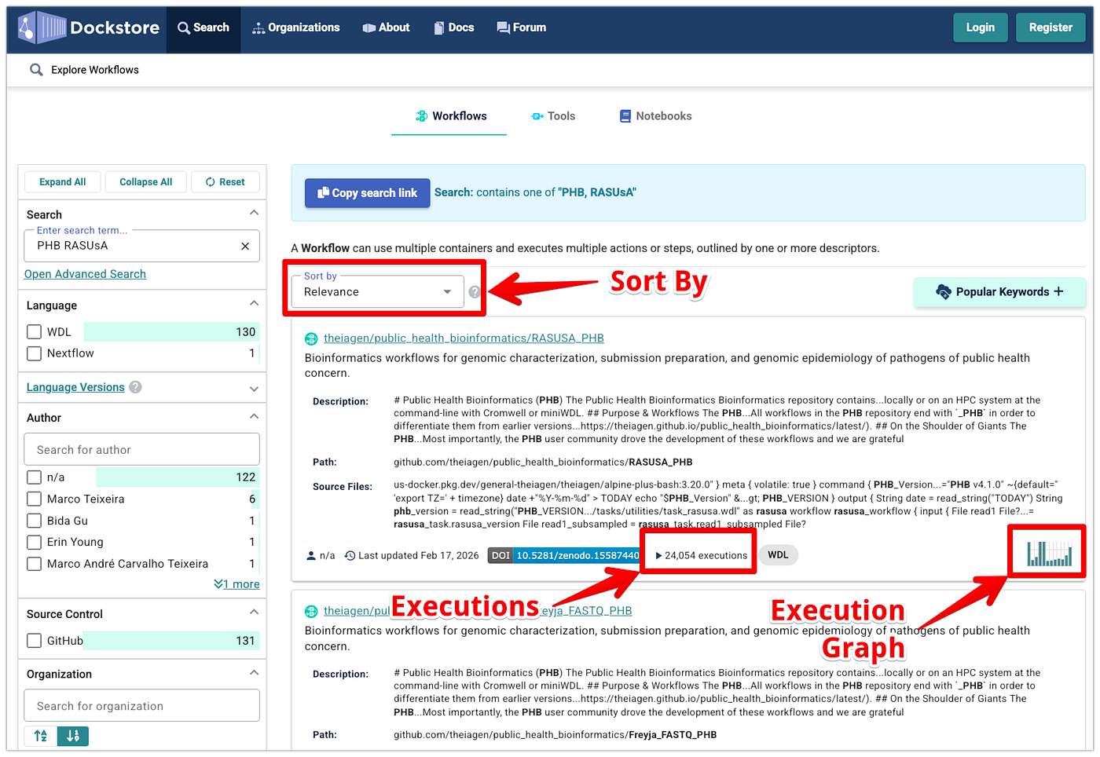Open the Search nav item
Screen dimensions: 1100x757
point(203,27)
